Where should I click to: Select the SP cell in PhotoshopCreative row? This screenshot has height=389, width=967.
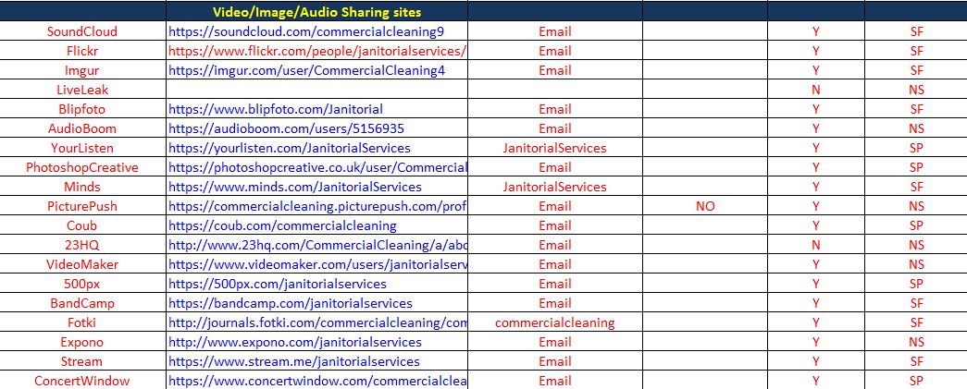916,167
